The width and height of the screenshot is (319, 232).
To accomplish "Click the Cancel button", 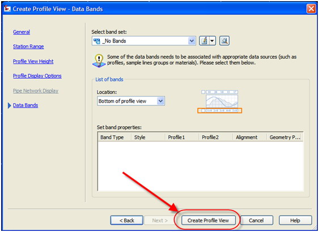I will tap(256, 221).
